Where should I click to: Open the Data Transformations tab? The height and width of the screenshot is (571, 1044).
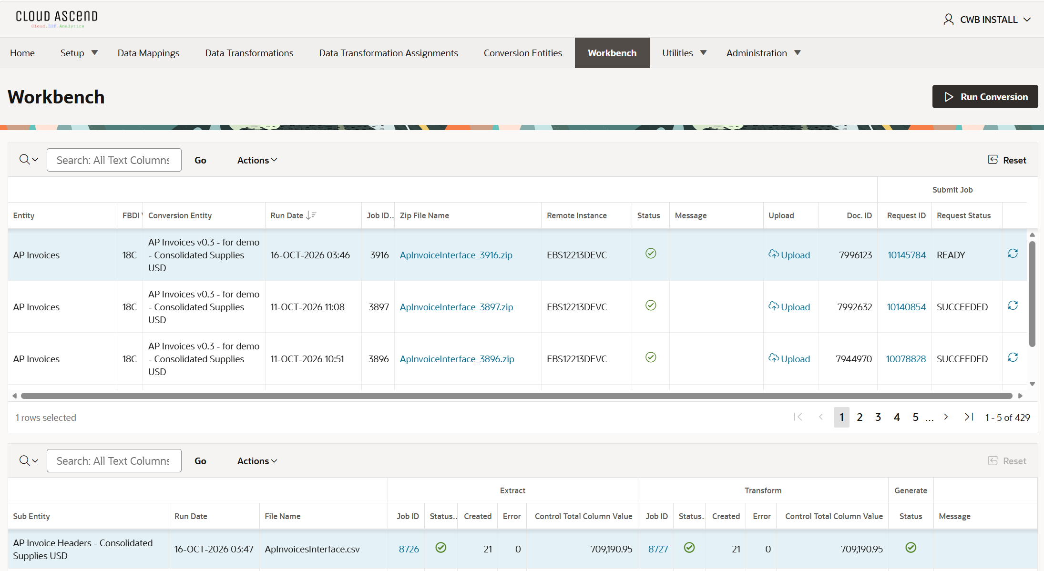[249, 53]
